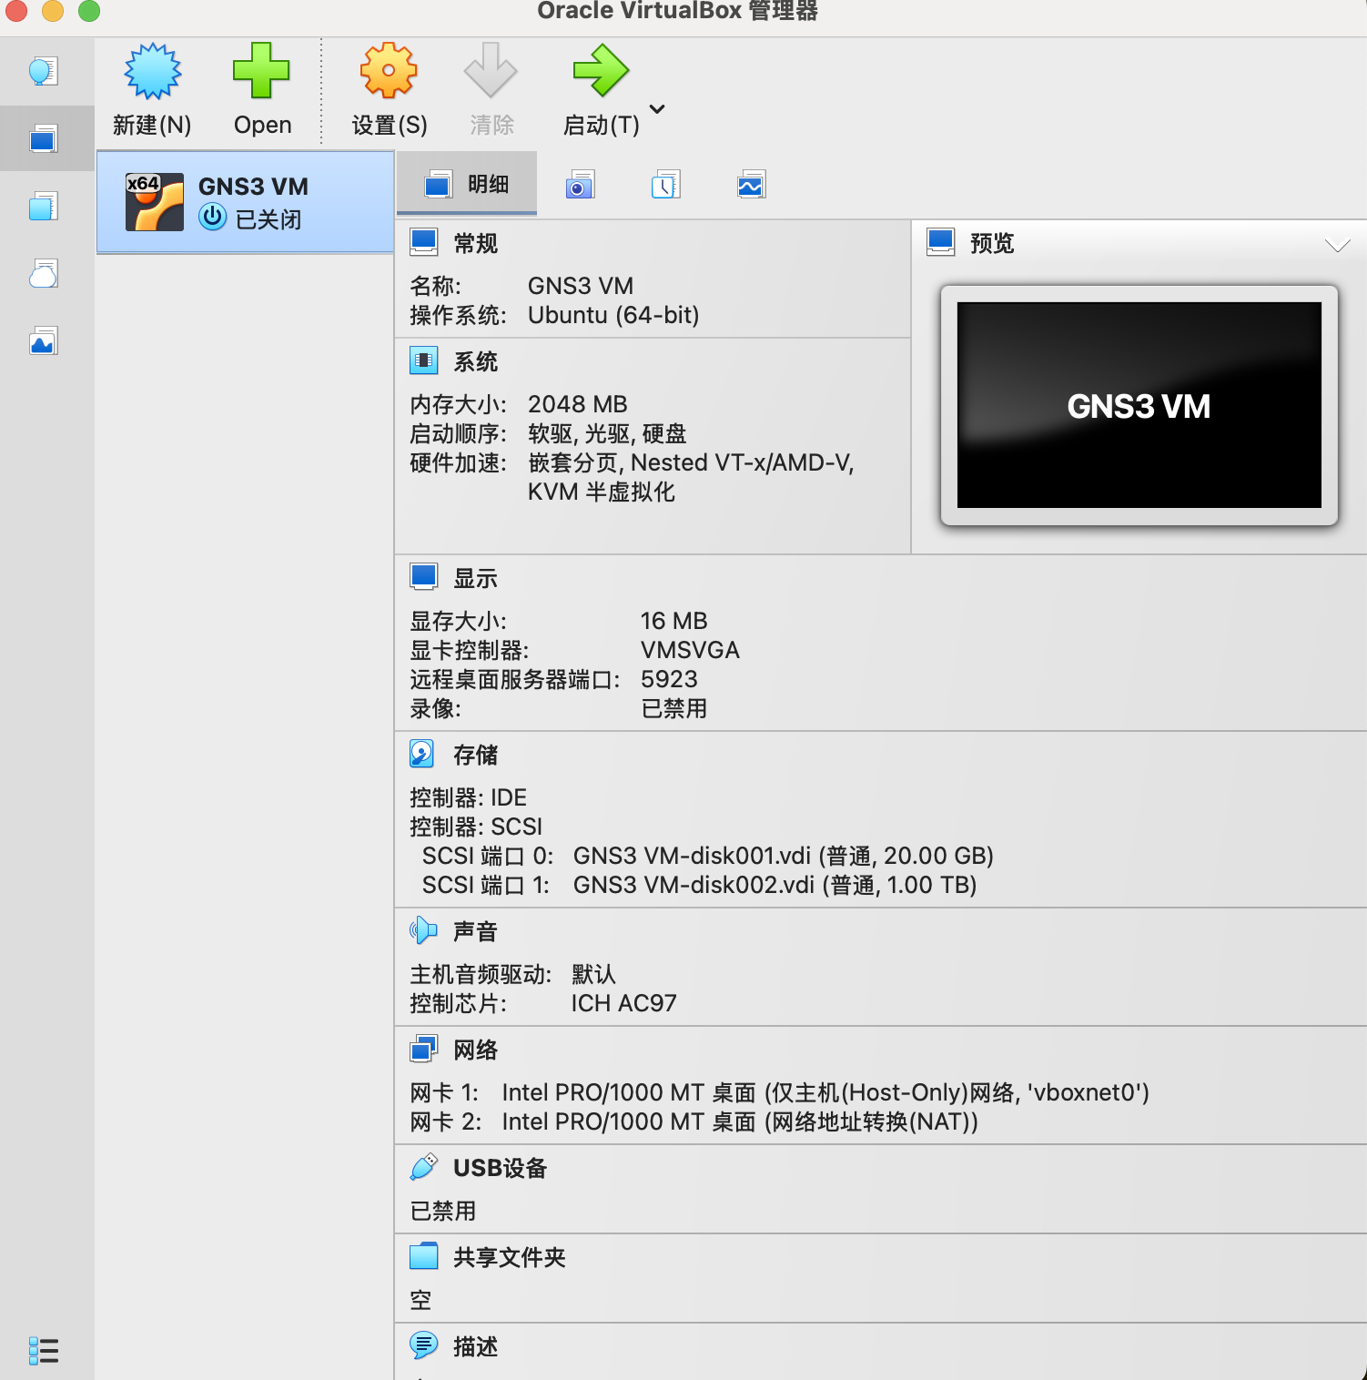Viewport: 1367px width, 1380px height.
Task: Start the VM with 启动(T) arrow
Action: pyautogui.click(x=602, y=90)
